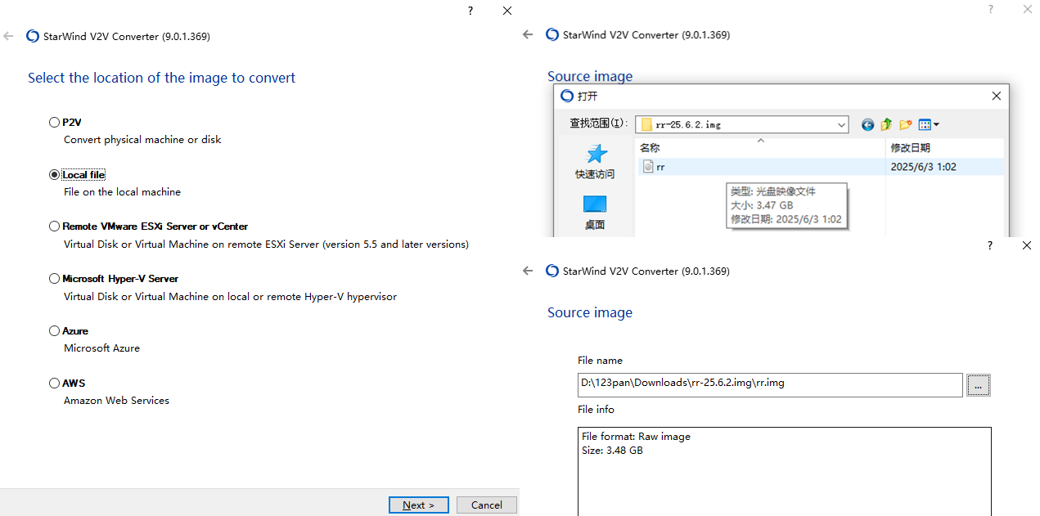Create a new folder in 打开 dialog

905,125
